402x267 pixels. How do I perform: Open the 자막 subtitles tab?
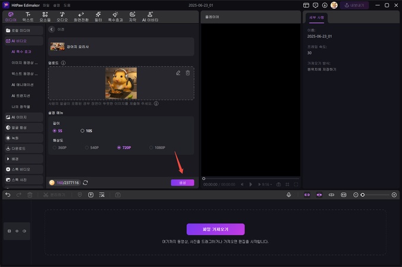(x=132, y=17)
